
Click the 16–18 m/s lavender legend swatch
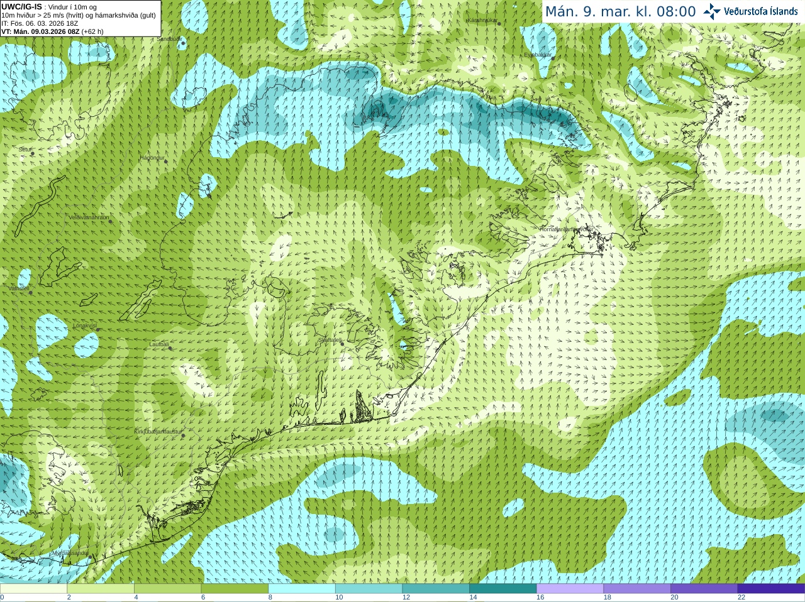tap(570, 589)
